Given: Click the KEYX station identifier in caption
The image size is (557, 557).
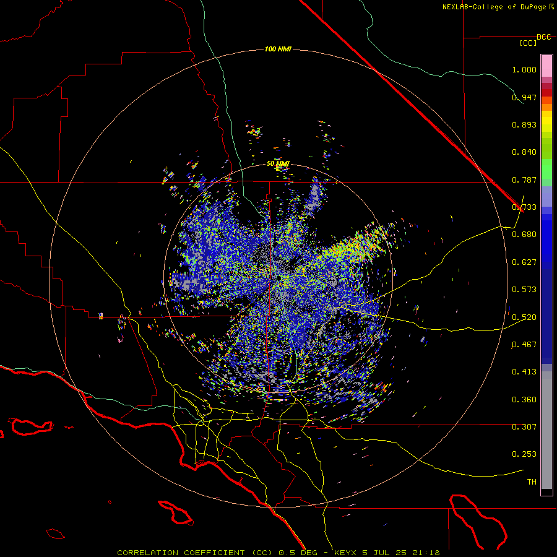Looking at the screenshot, I should point(346,553).
